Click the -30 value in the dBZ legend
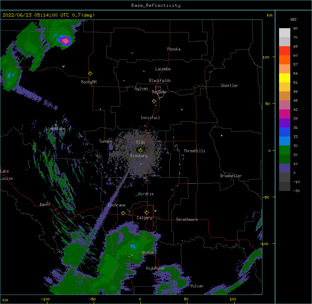312x304 pixels. click(296, 191)
